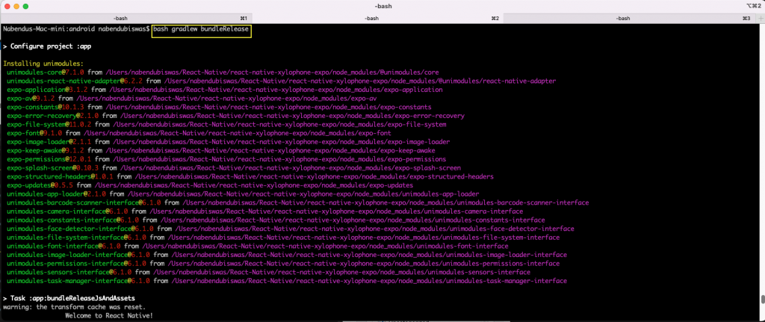Click the 'unimodules-permissions-interface@6.1.0' package name
Screen dimensions: 765x322
click(77, 264)
